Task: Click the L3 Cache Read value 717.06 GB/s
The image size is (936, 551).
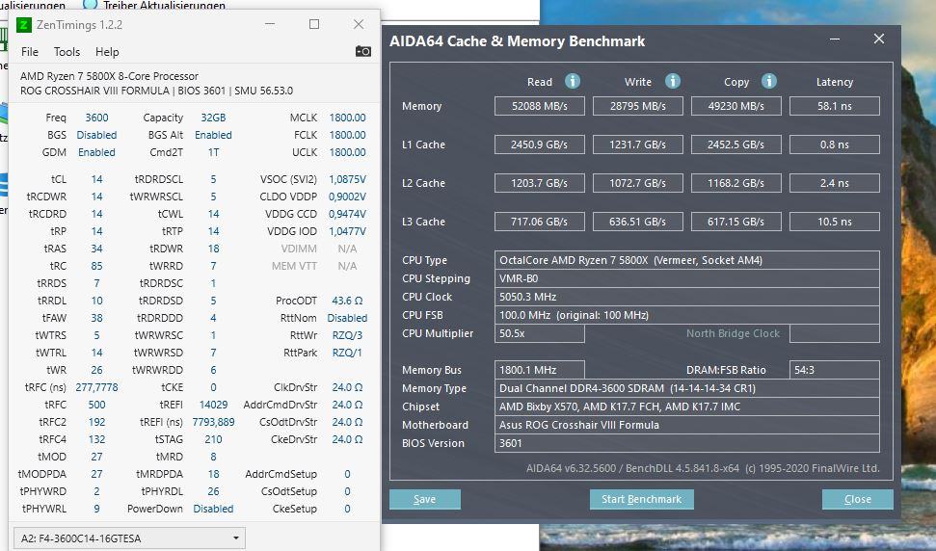Action: click(540, 222)
